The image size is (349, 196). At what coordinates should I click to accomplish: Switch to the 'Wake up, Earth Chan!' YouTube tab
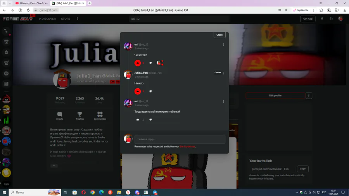32,3
